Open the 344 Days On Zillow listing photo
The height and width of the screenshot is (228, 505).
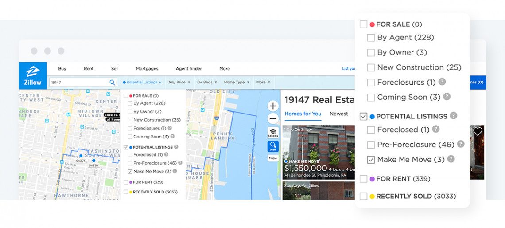click(x=319, y=191)
